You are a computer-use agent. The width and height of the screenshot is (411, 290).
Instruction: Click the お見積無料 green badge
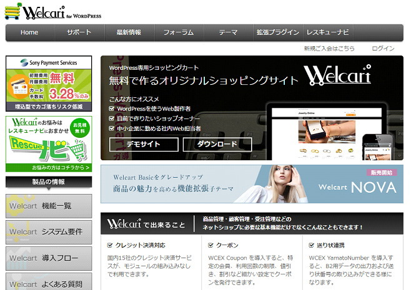coord(80,128)
